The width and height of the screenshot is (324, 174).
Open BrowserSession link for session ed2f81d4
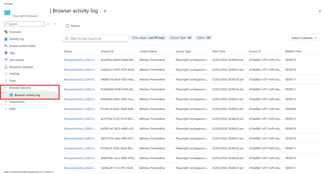[80, 129]
